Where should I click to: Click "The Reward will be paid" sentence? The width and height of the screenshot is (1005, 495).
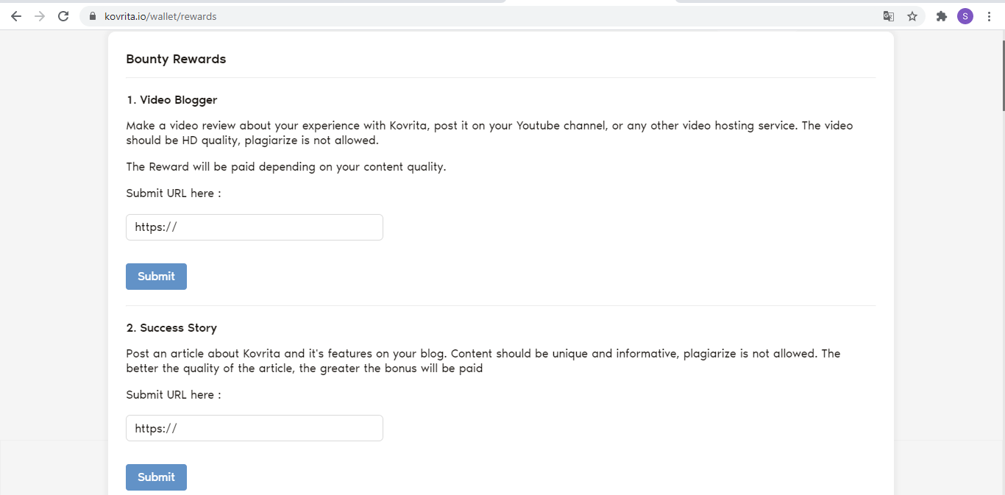(286, 167)
